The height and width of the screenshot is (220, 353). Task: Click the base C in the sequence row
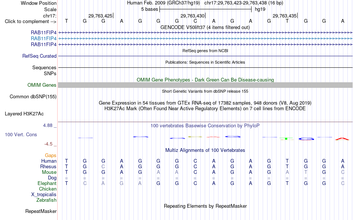click(x=195, y=21)
